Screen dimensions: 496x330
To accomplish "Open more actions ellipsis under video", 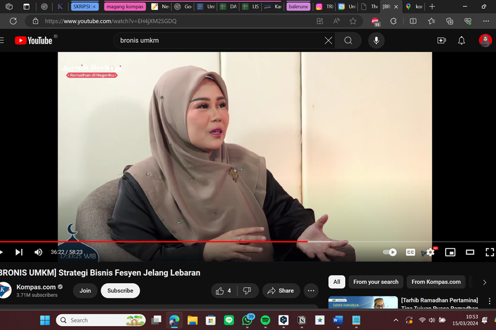I will tap(311, 290).
